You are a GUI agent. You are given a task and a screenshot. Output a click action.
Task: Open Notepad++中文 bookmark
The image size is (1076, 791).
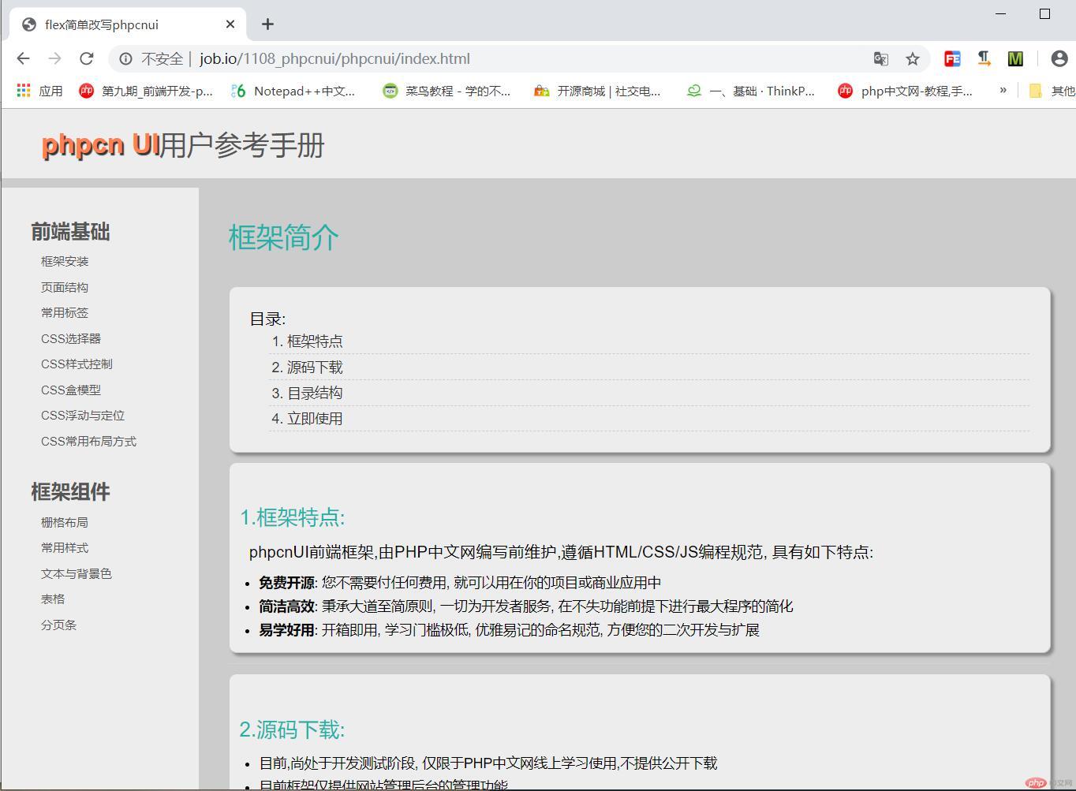(293, 91)
